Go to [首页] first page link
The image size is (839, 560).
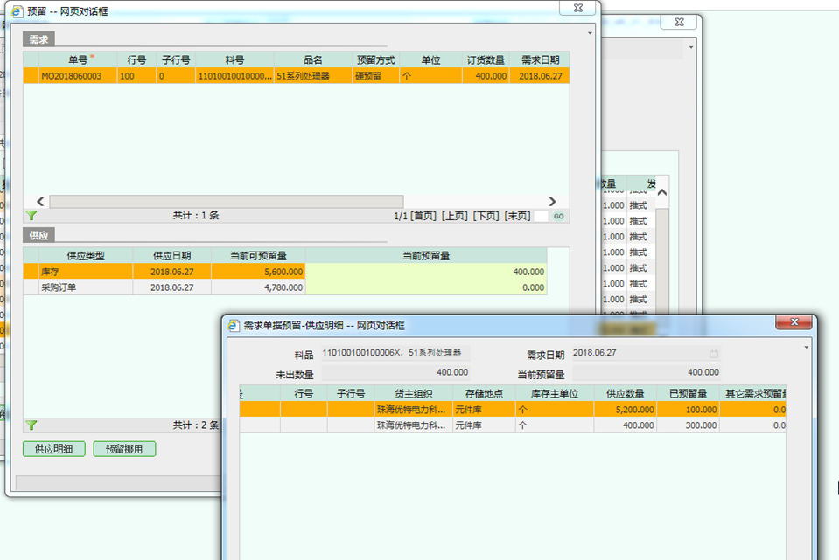pyautogui.click(x=423, y=216)
